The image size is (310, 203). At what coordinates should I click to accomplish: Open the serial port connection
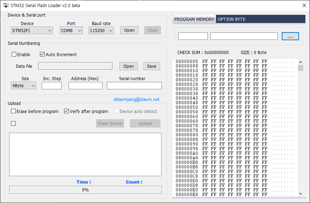pyautogui.click(x=129, y=30)
